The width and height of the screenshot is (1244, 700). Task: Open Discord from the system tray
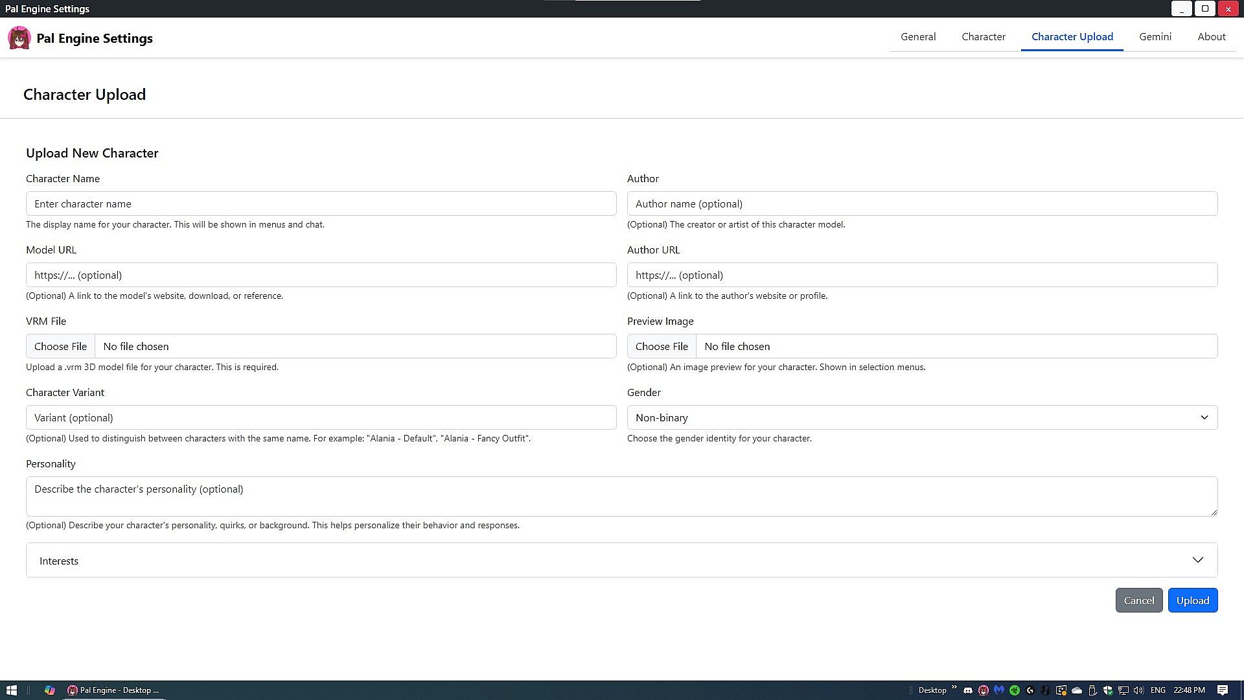pos(968,690)
